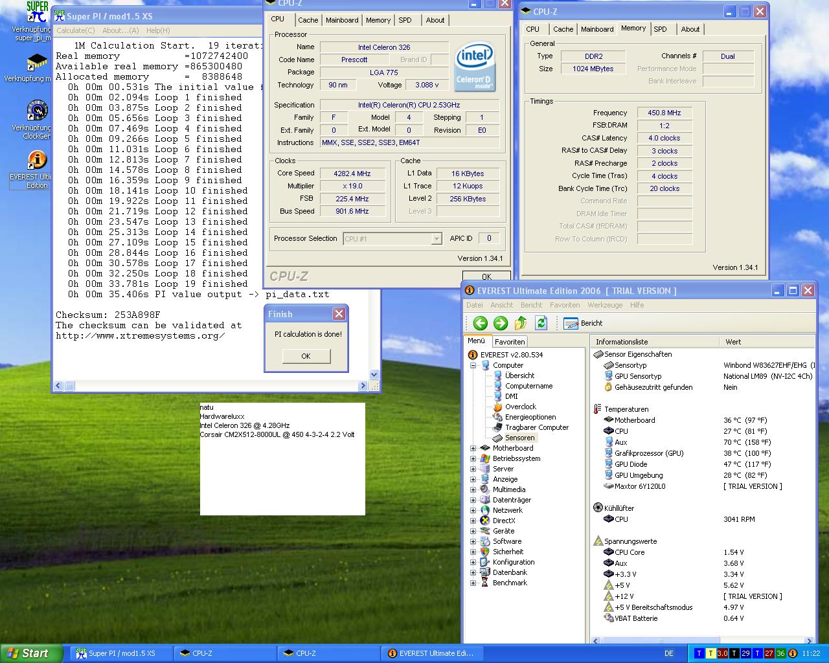829x663 pixels.
Task: Open About tab in Memory CPU-Z window
Action: (690, 29)
